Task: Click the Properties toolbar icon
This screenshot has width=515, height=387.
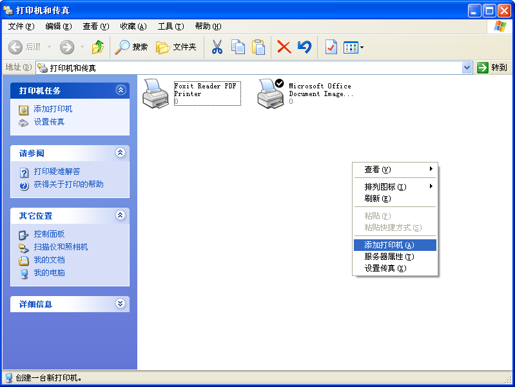Action: [331, 47]
